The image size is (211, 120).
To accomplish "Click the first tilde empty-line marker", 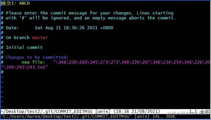I will [x=2, y=77].
